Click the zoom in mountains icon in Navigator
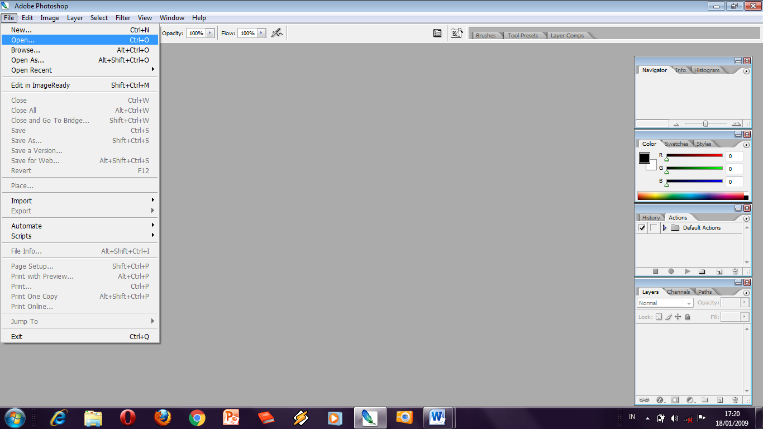Screen dimensions: 763x429 tap(736, 124)
